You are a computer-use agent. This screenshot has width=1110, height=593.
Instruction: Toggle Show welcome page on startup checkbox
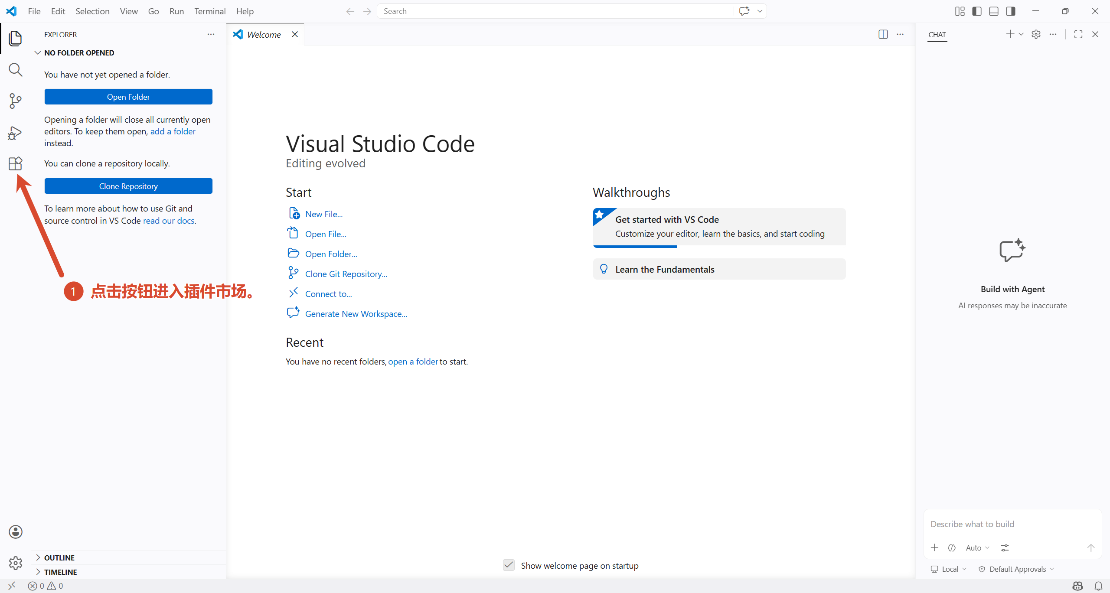pyautogui.click(x=509, y=565)
